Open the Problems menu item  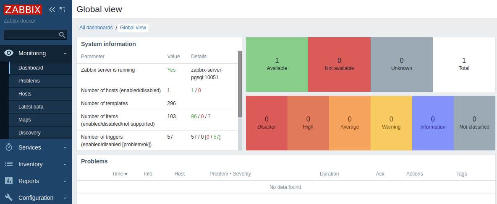click(41, 81)
